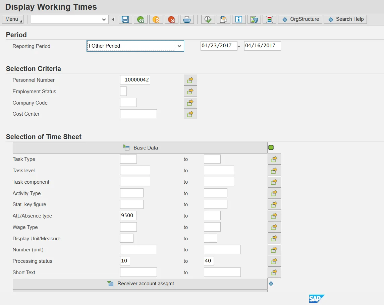Click the Wage Type from field
The height and width of the screenshot is (305, 384).
point(128,227)
